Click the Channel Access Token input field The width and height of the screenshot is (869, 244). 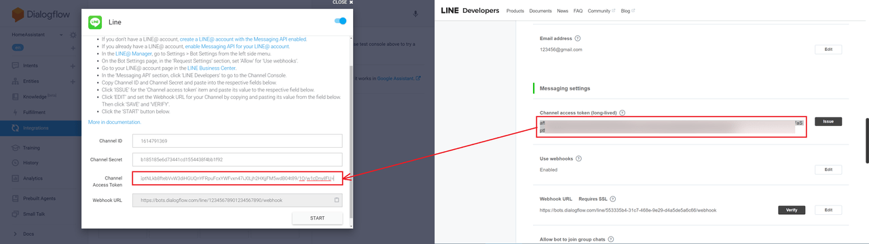click(x=237, y=178)
